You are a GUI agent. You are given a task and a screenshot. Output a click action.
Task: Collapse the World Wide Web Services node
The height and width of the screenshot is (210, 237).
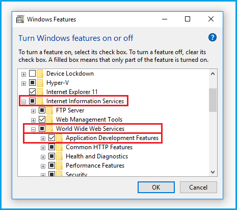[x=33, y=129]
